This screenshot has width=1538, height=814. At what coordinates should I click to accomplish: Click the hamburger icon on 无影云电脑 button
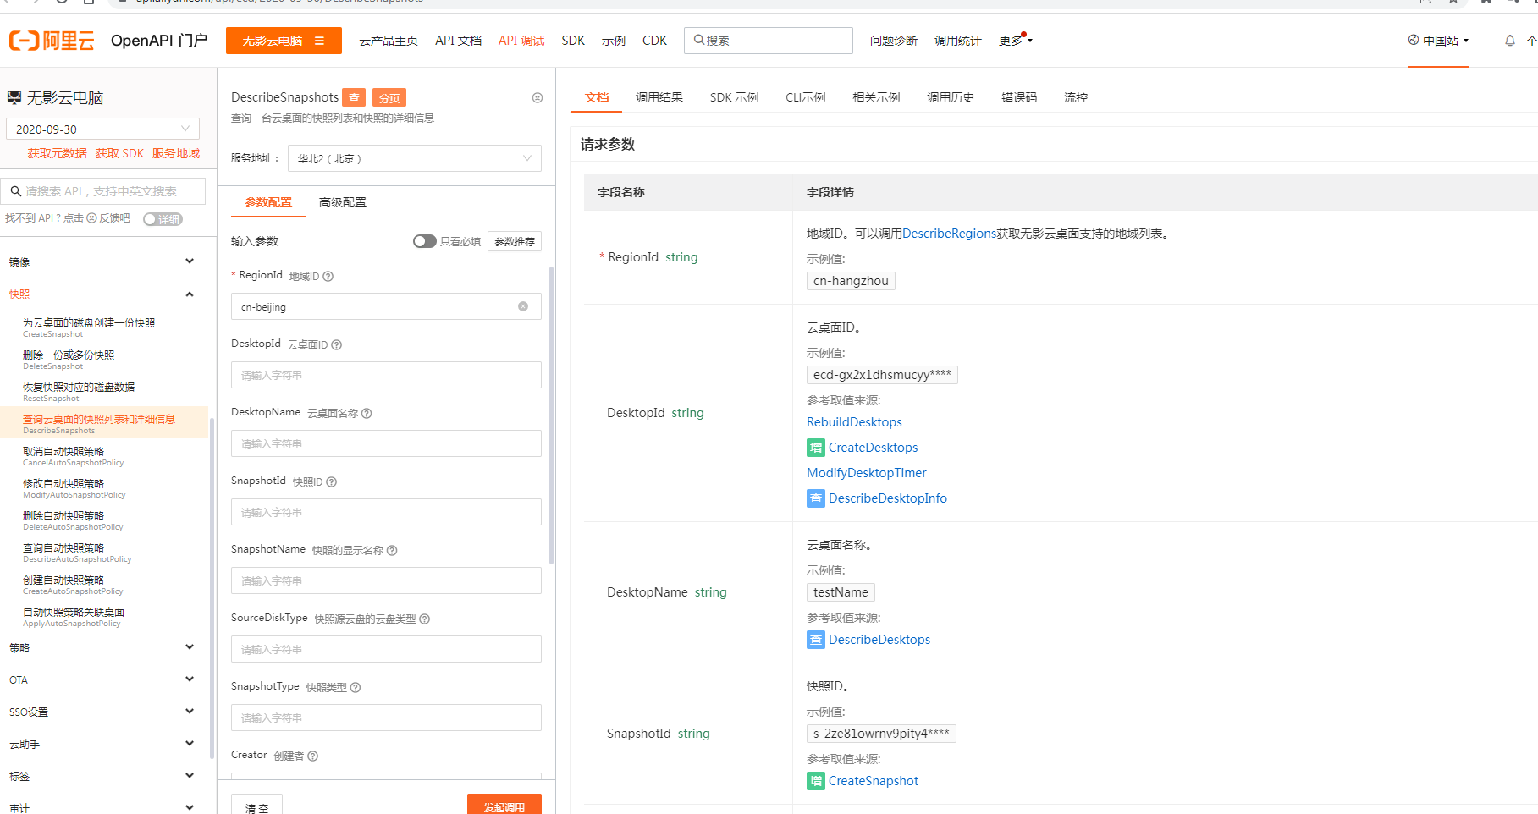pos(319,41)
